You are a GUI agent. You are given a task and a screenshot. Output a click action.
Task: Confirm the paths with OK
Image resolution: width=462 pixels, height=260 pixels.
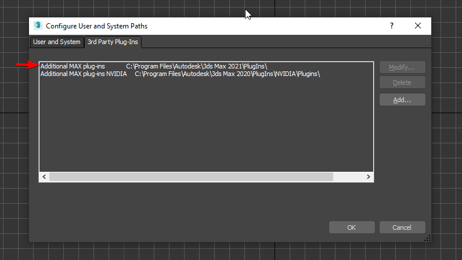351,228
